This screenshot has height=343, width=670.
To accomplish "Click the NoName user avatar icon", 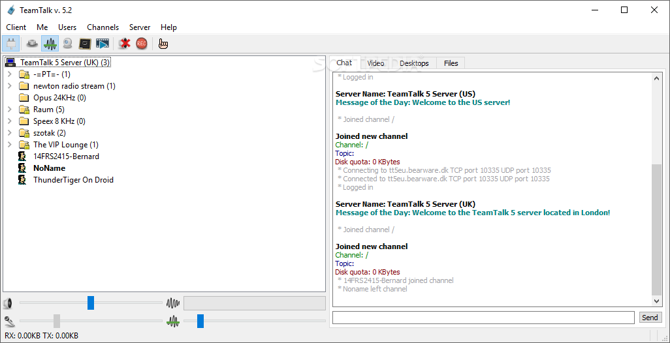I will 22,168.
